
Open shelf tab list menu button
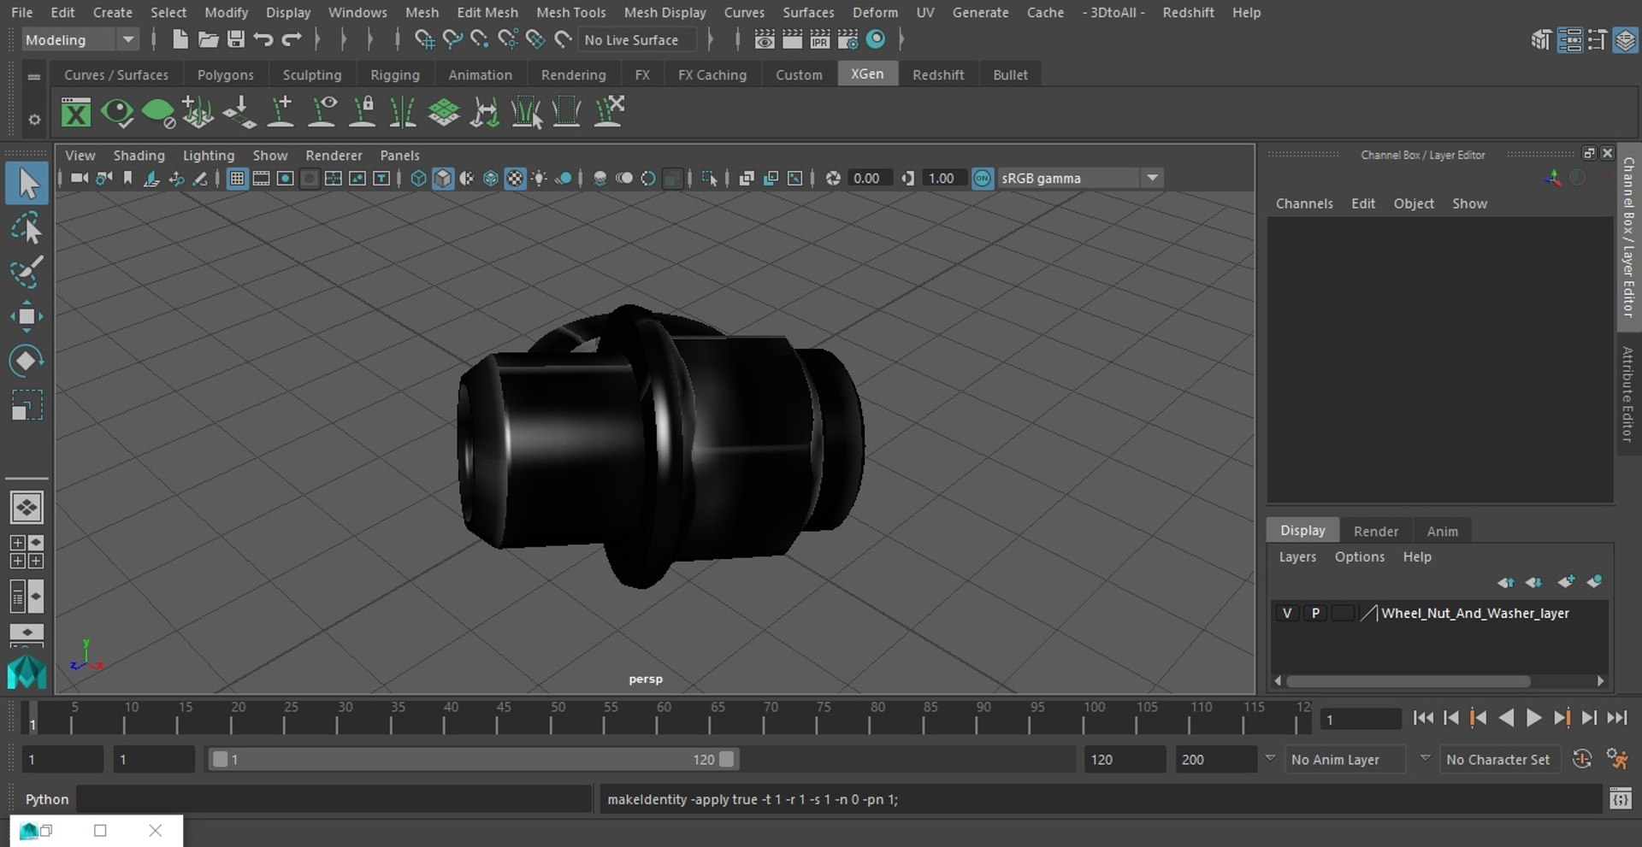point(34,77)
